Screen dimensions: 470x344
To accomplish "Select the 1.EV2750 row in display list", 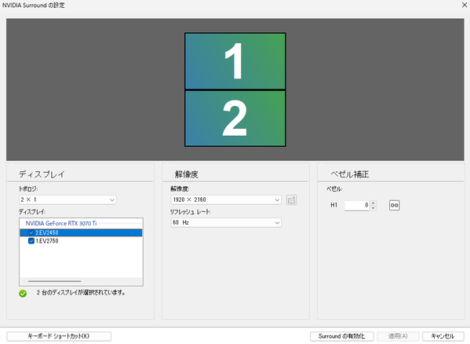I will 81,241.
